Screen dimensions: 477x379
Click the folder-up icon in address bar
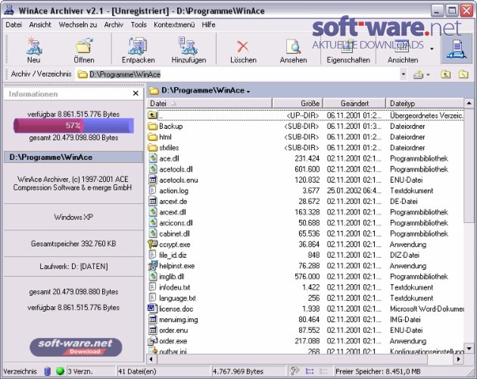446,74
